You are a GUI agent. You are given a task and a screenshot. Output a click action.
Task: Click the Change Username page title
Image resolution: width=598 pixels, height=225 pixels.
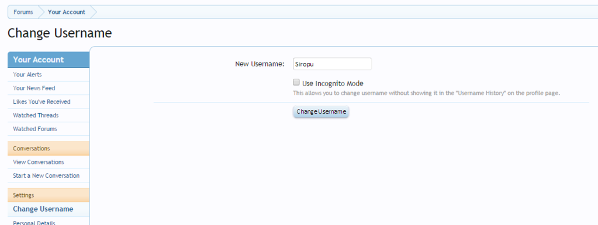pyautogui.click(x=60, y=33)
